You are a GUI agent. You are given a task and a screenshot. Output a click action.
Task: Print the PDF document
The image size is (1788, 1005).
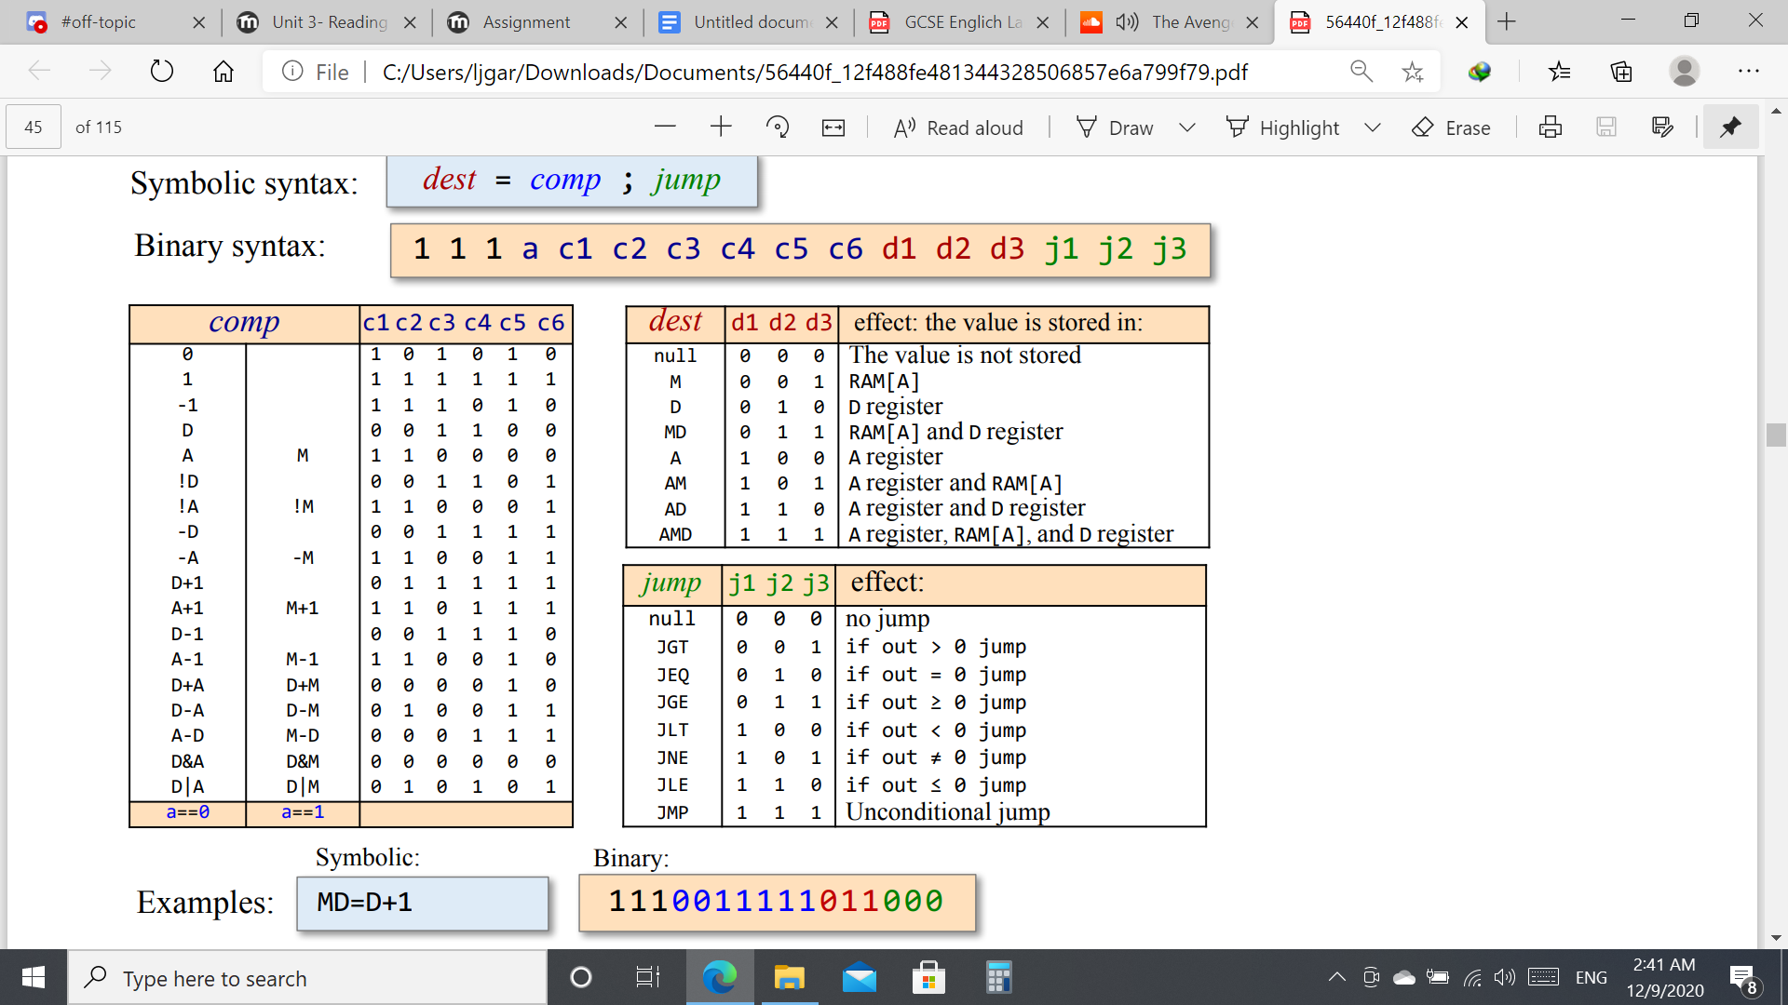tap(1551, 127)
